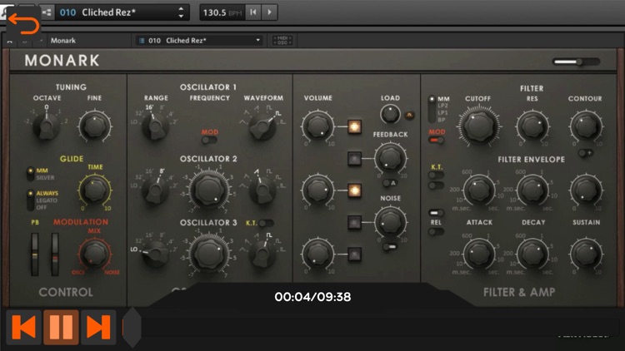Click the 130.5 BPM tempo field

coord(222,12)
